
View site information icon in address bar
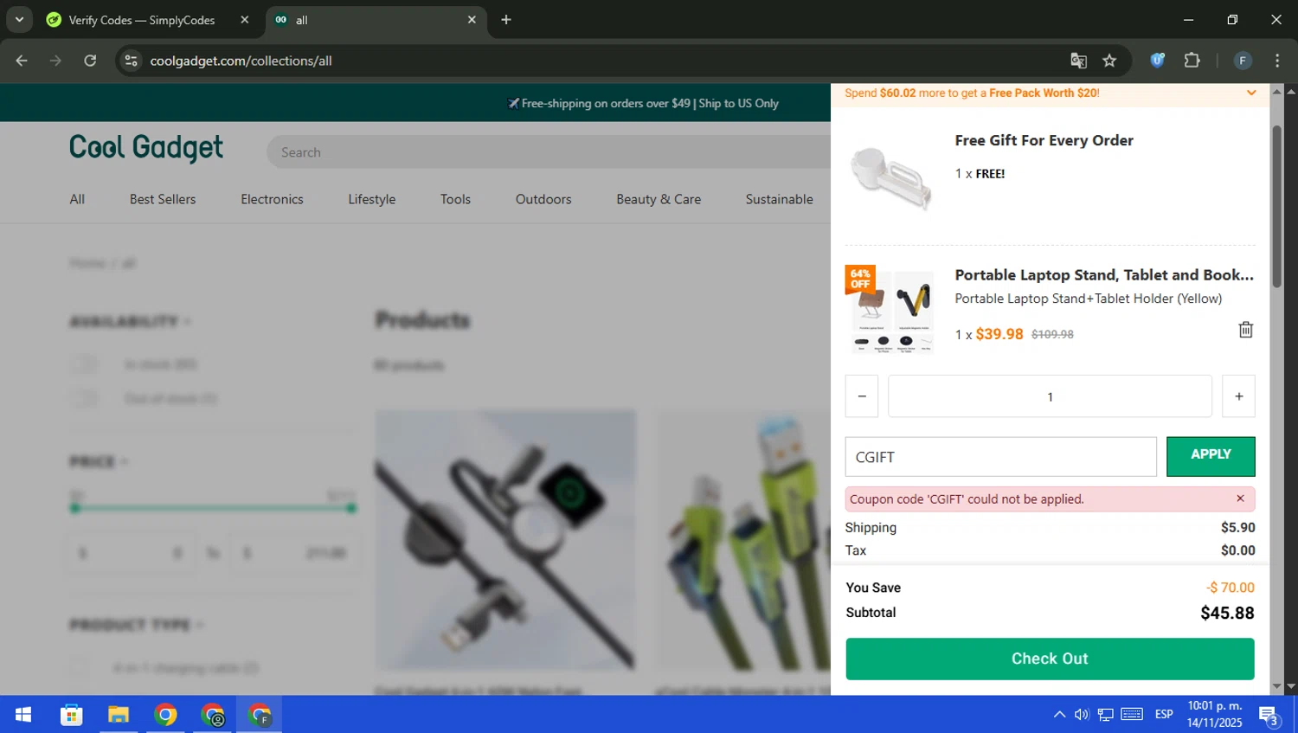[131, 61]
